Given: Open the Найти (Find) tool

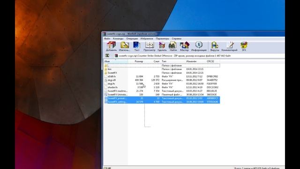Looking at the screenshot, I should click(173, 46).
